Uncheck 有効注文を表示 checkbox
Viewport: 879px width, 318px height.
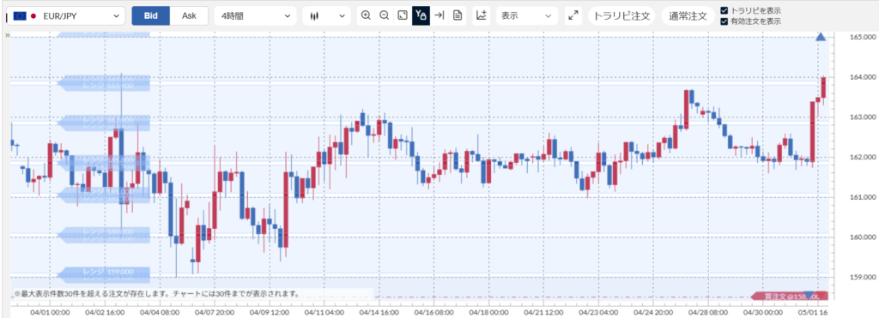coord(724,21)
